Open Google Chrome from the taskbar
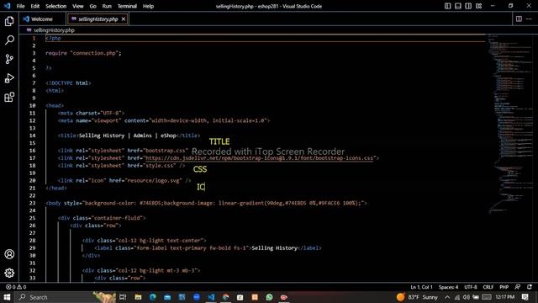Screen dimensions: 538x303 (x=225, y=297)
